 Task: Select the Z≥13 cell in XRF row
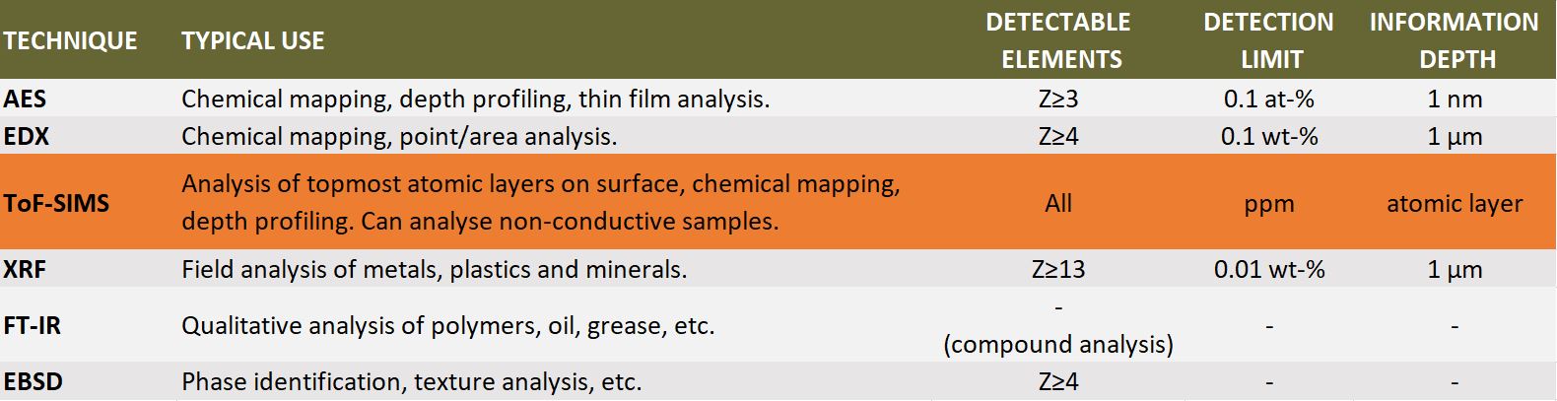(x=1058, y=269)
